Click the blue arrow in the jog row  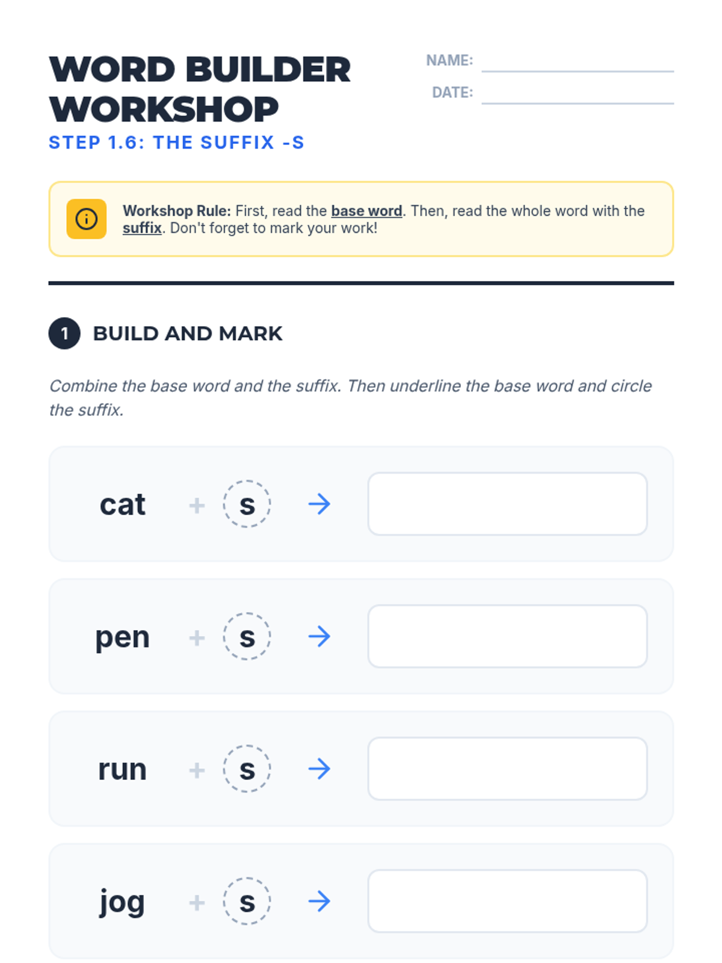[319, 902]
